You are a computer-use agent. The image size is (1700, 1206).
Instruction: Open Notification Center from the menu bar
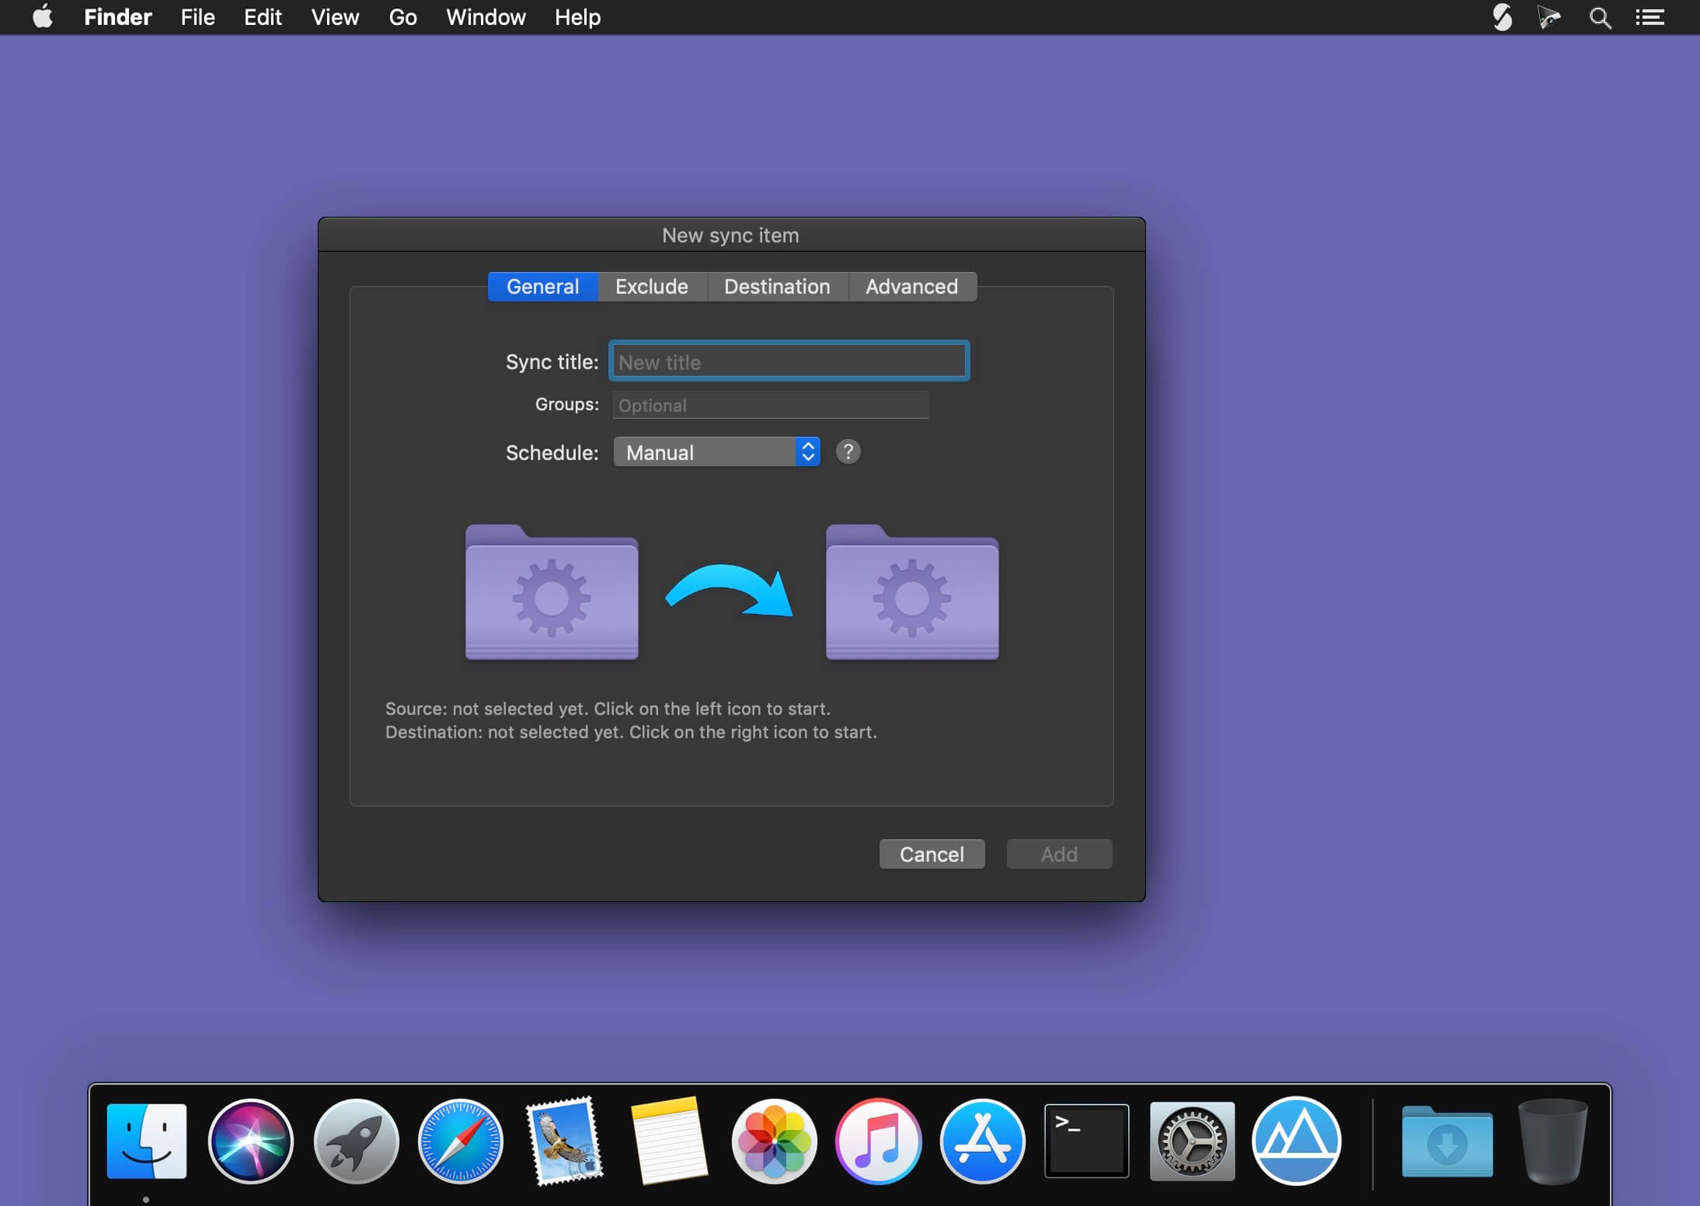1649,16
